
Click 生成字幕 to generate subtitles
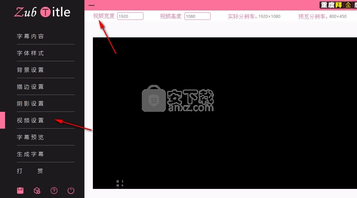pyautogui.click(x=30, y=154)
